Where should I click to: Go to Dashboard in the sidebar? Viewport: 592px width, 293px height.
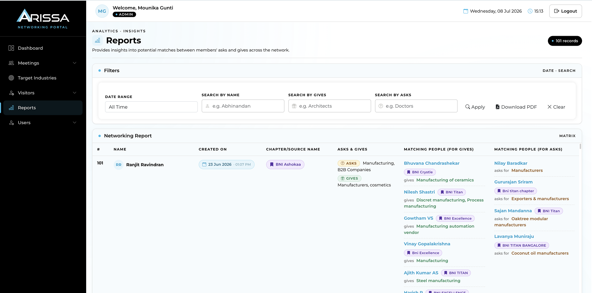[x=43, y=48]
